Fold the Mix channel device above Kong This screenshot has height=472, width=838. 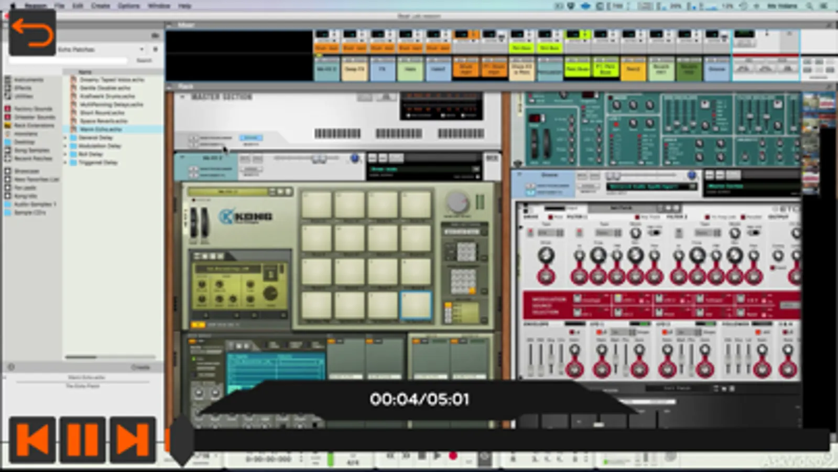(182, 157)
